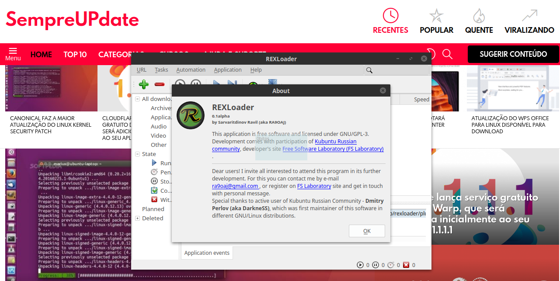Open the VIRALIZANDO trending arrow icon

[x=529, y=16]
